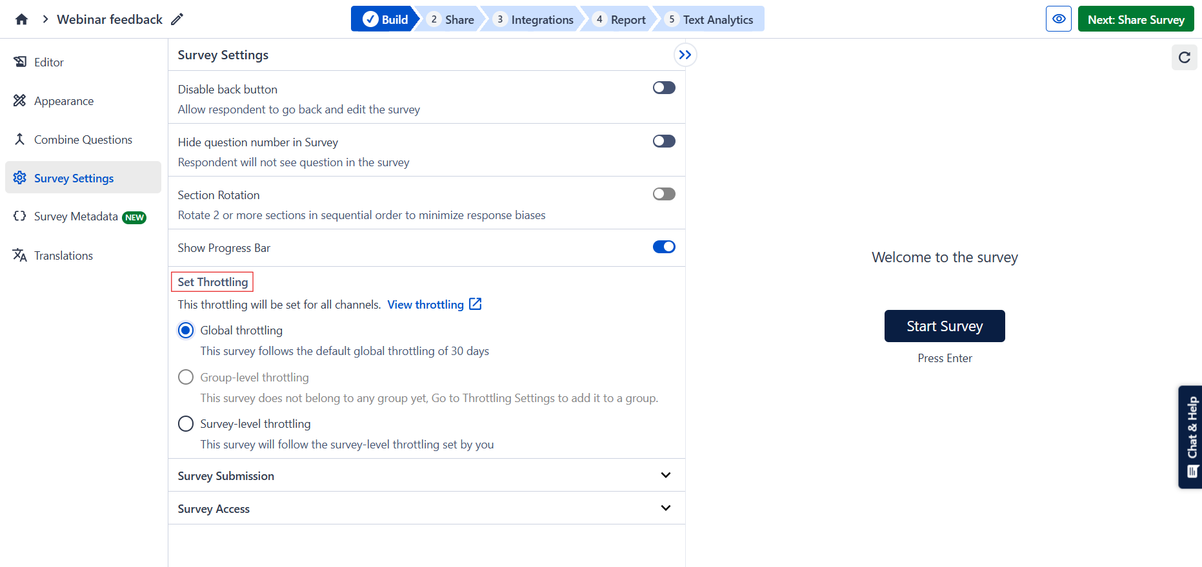Click the Next: Share Survey button
Viewport: 1202px width, 567px height.
1136,19
